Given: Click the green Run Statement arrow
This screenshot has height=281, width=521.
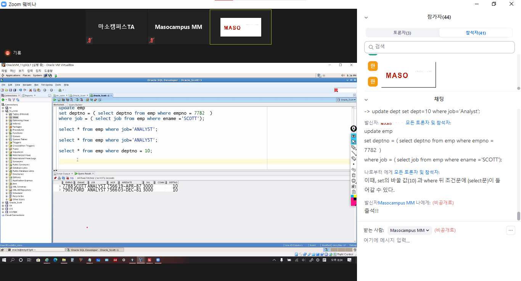Looking at the screenshot, I should click(x=55, y=100).
